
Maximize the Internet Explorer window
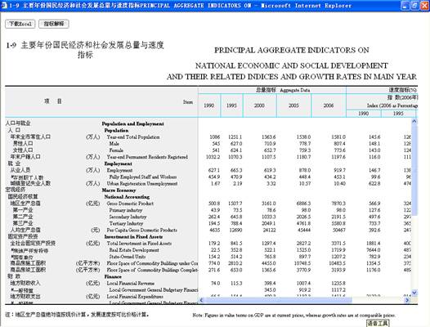coord(415,6)
